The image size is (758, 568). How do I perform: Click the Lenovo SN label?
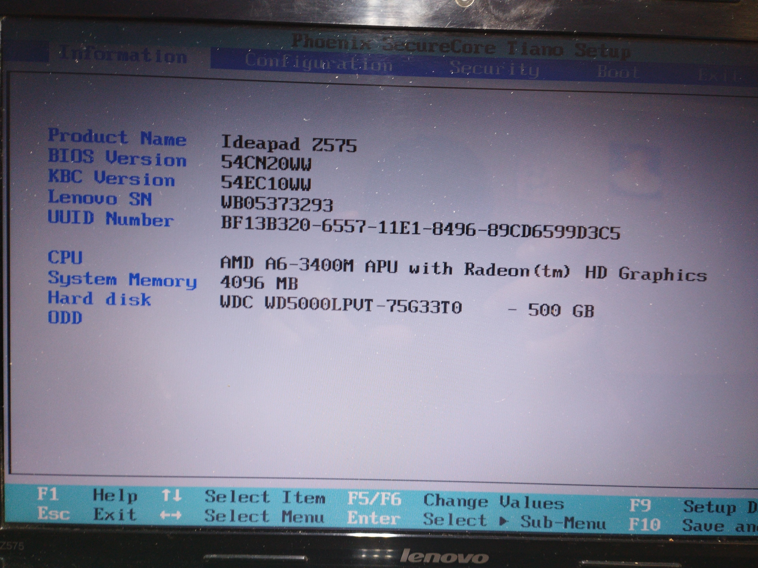[x=100, y=198]
